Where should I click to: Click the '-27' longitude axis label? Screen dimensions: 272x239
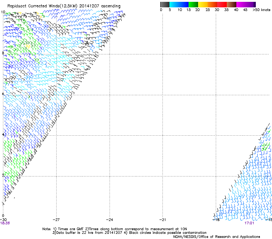pos(56,220)
